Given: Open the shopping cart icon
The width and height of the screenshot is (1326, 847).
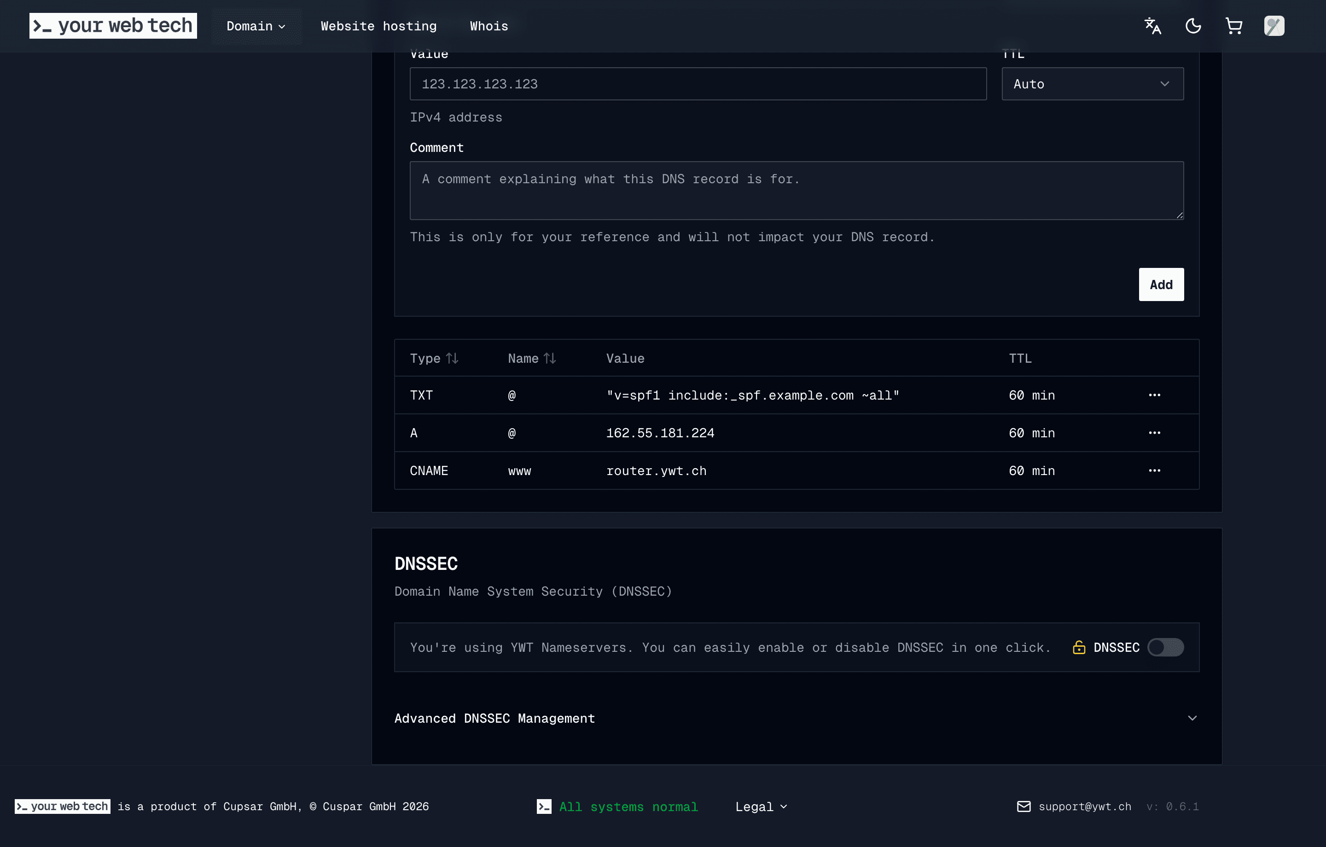Looking at the screenshot, I should tap(1233, 26).
